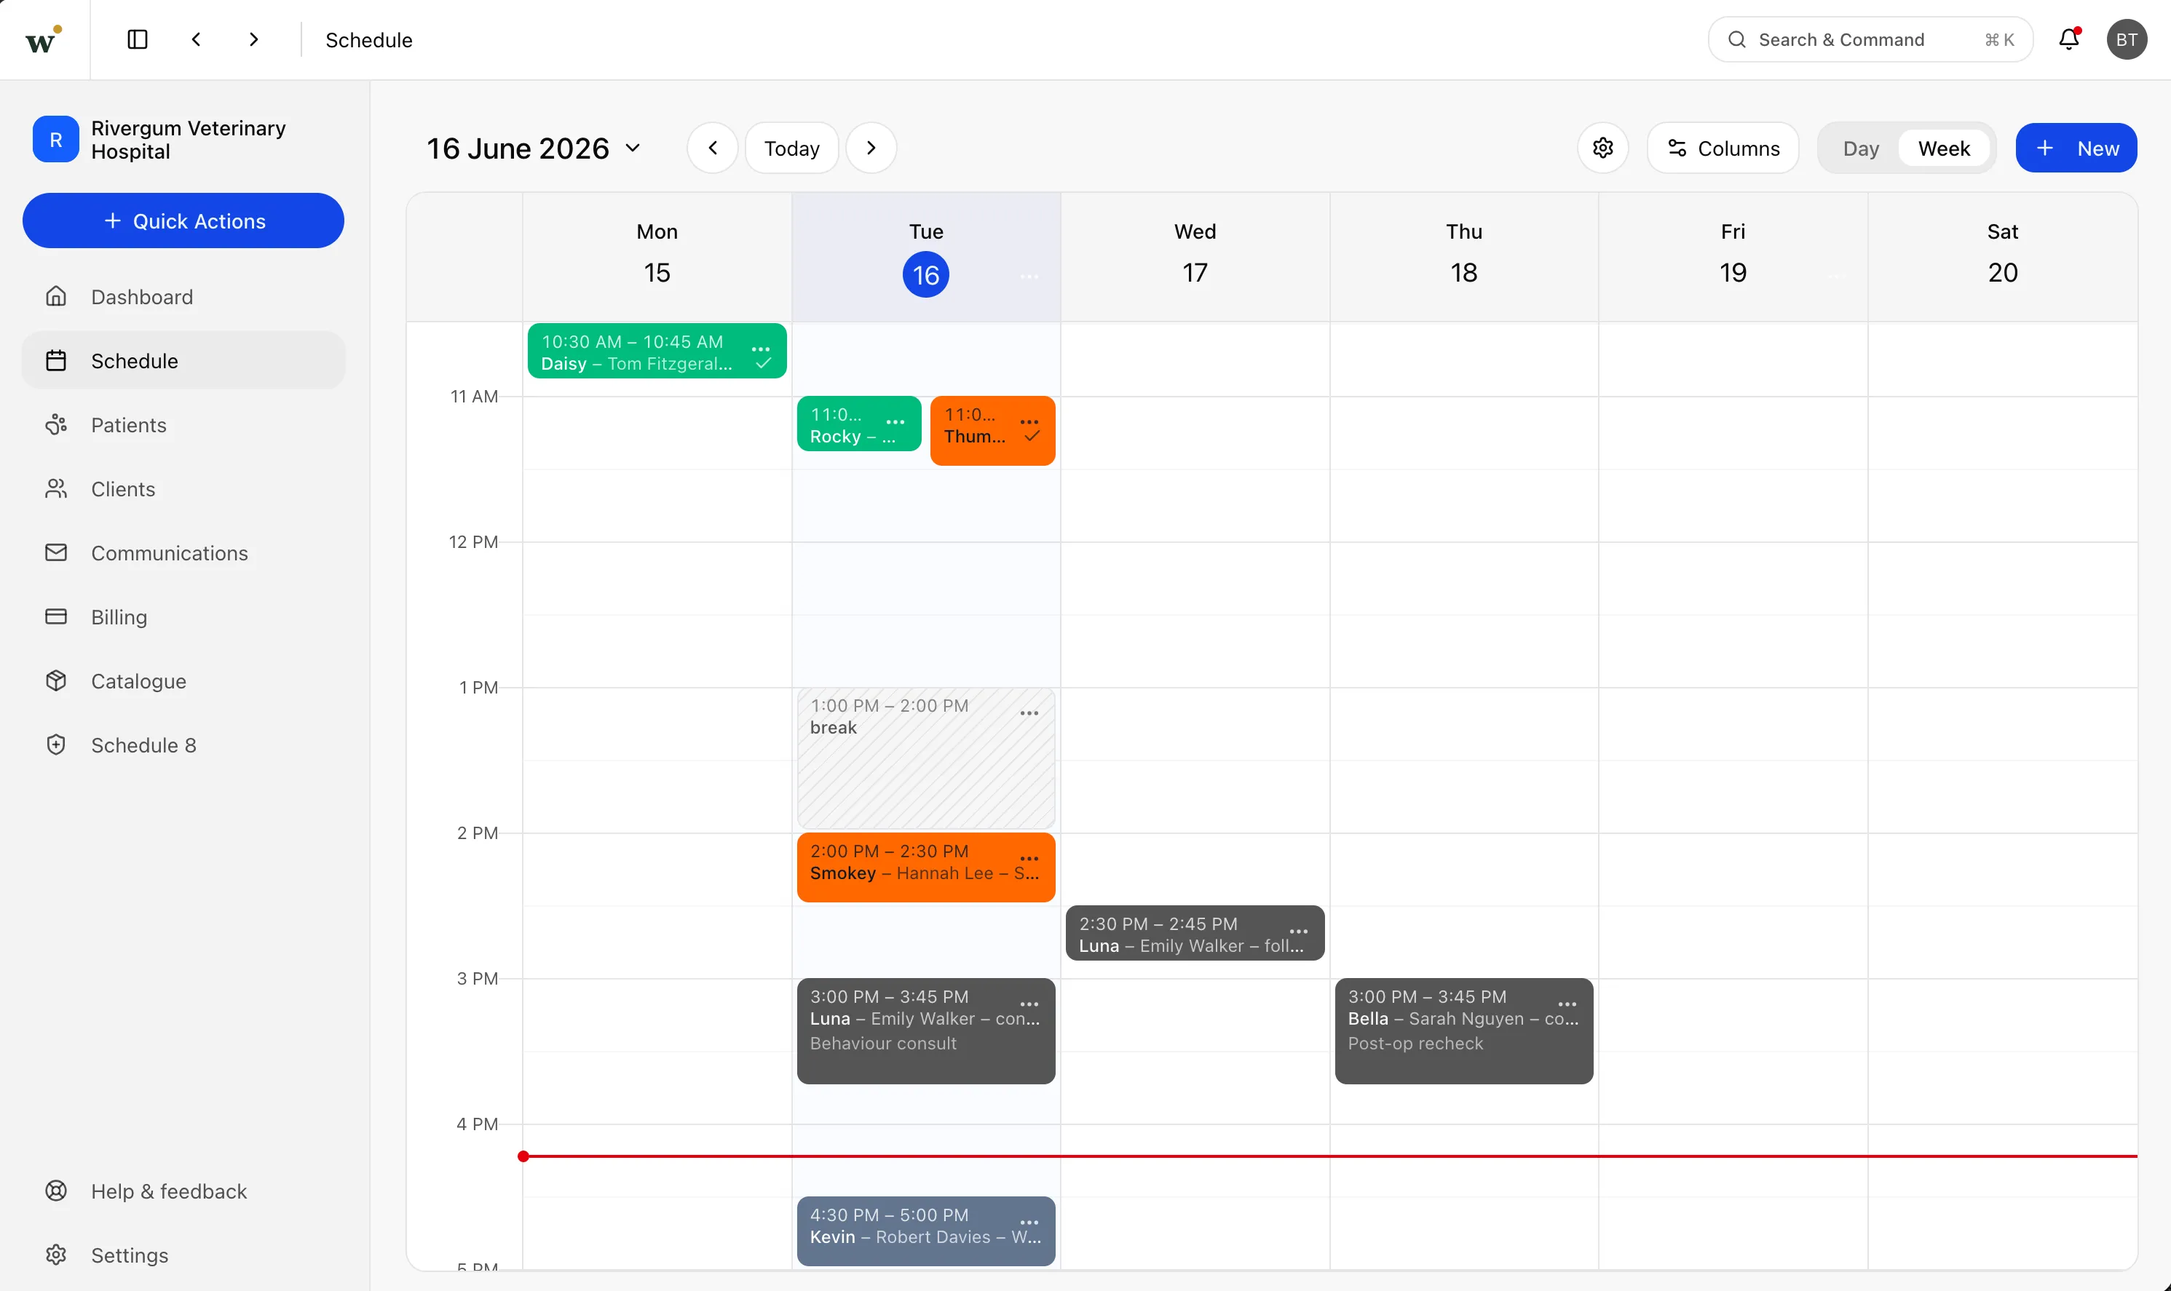Go to next week arrow
The width and height of the screenshot is (2171, 1291).
(x=871, y=148)
